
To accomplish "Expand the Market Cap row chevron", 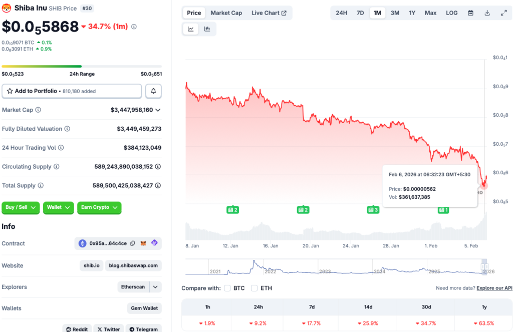I will (158, 110).
